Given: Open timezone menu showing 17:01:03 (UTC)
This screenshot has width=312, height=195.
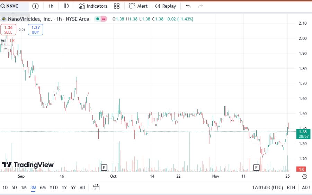Looking at the screenshot, I should [267, 188].
